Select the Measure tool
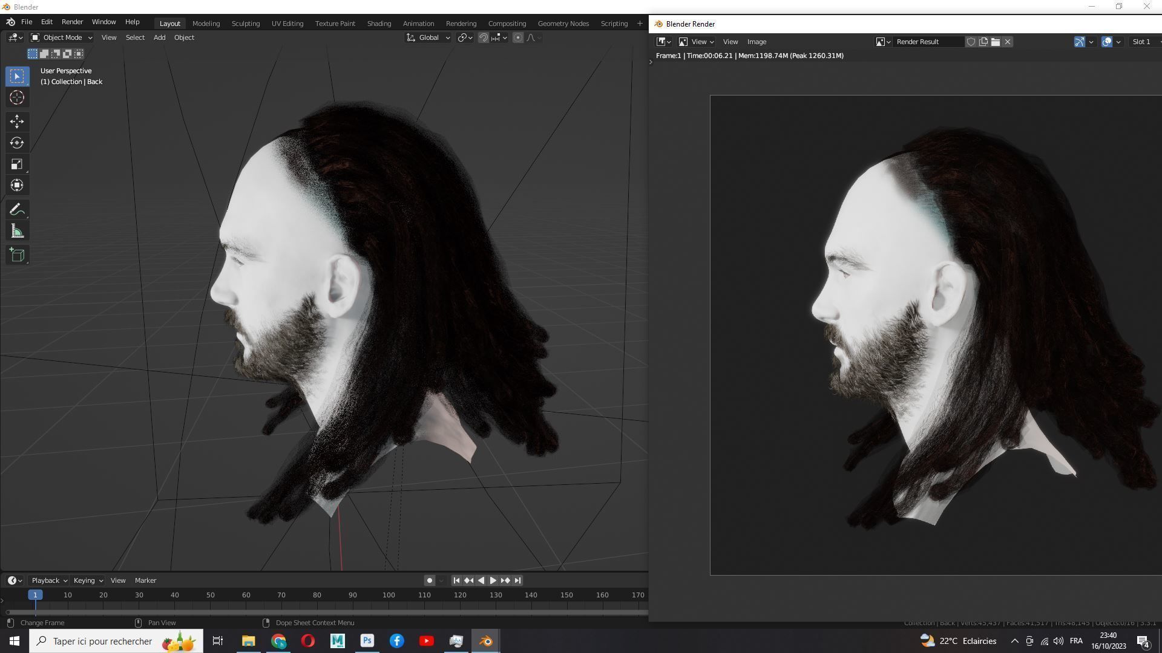Viewport: 1162px width, 653px height. (17, 231)
